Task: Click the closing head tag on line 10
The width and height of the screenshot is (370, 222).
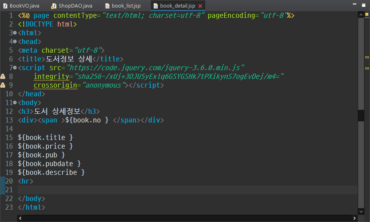Action: pos(31,94)
